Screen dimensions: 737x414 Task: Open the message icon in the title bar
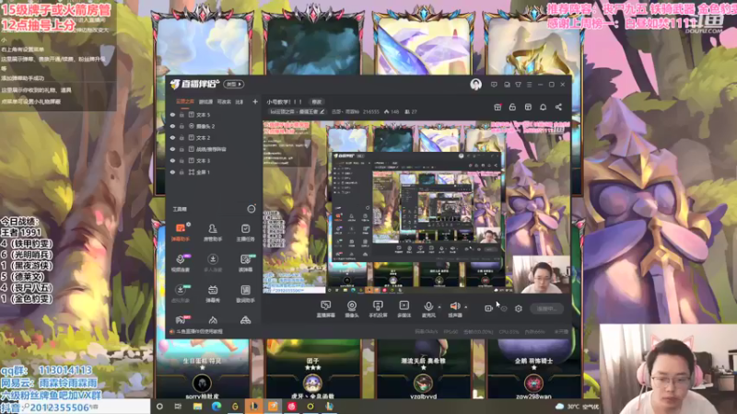[494, 85]
